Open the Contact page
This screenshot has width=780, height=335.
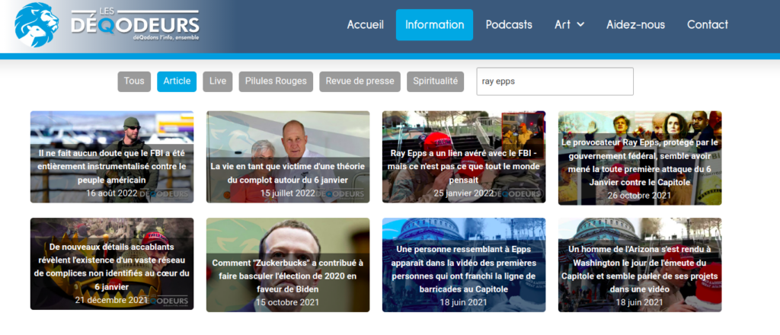708,25
